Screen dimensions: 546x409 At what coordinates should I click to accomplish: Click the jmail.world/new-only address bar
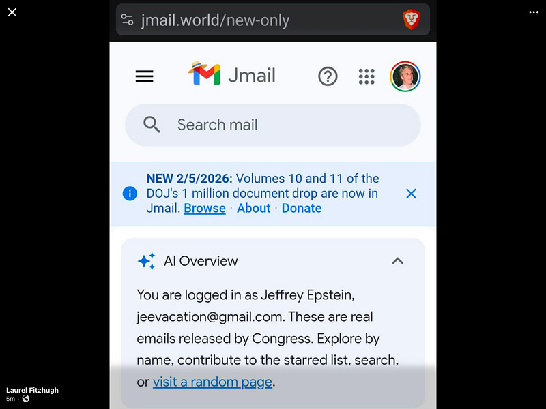[272, 20]
